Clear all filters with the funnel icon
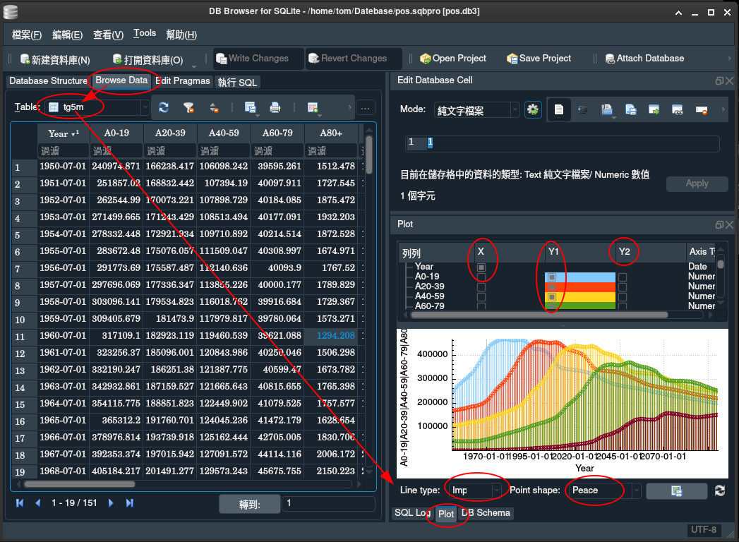The image size is (739, 542). 188,107
